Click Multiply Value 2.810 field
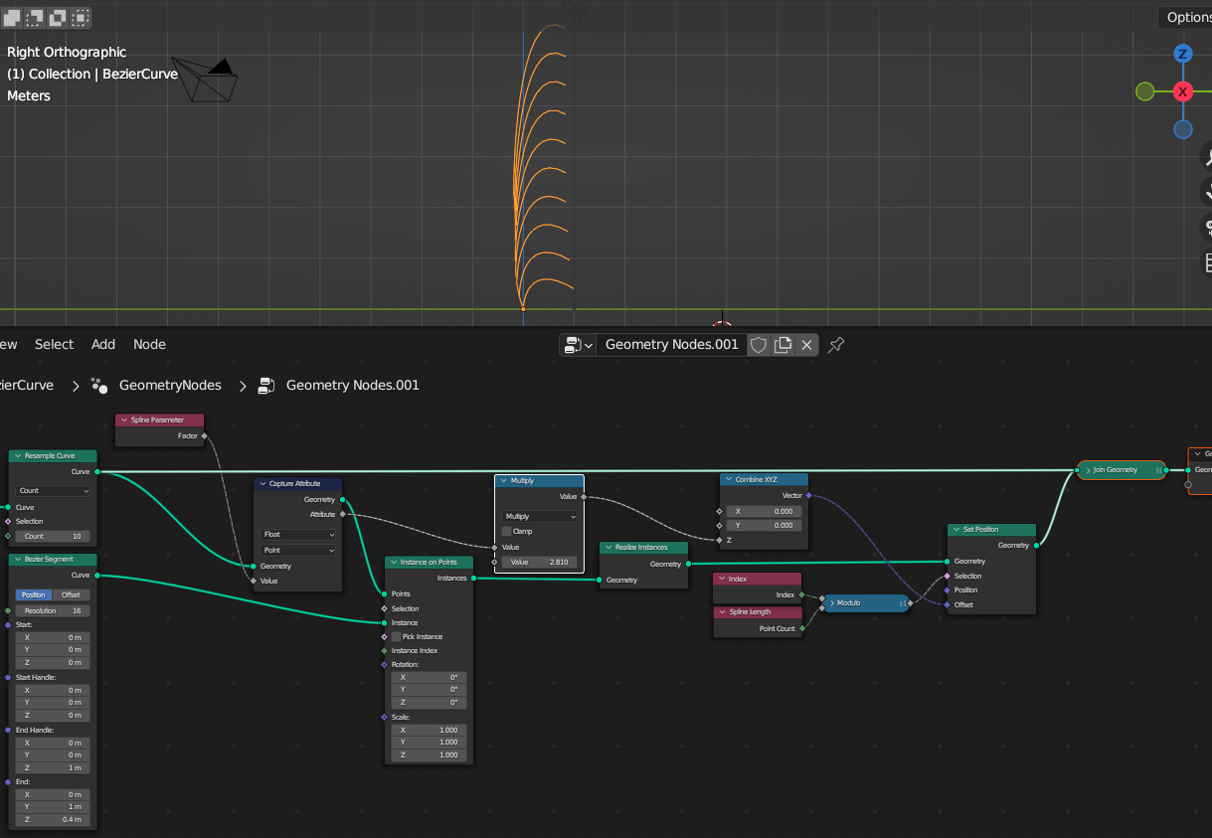Image resolution: width=1212 pixels, height=838 pixels. [539, 563]
